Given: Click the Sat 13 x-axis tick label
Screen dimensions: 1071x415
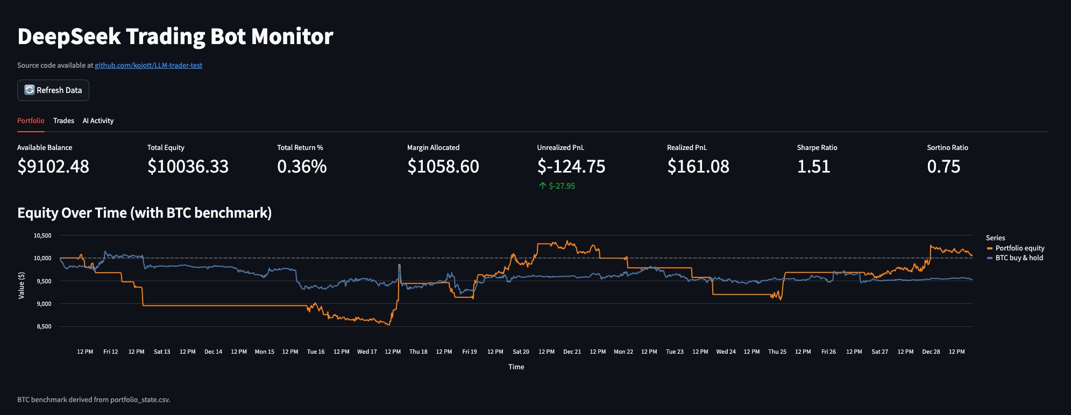Looking at the screenshot, I should coord(162,352).
